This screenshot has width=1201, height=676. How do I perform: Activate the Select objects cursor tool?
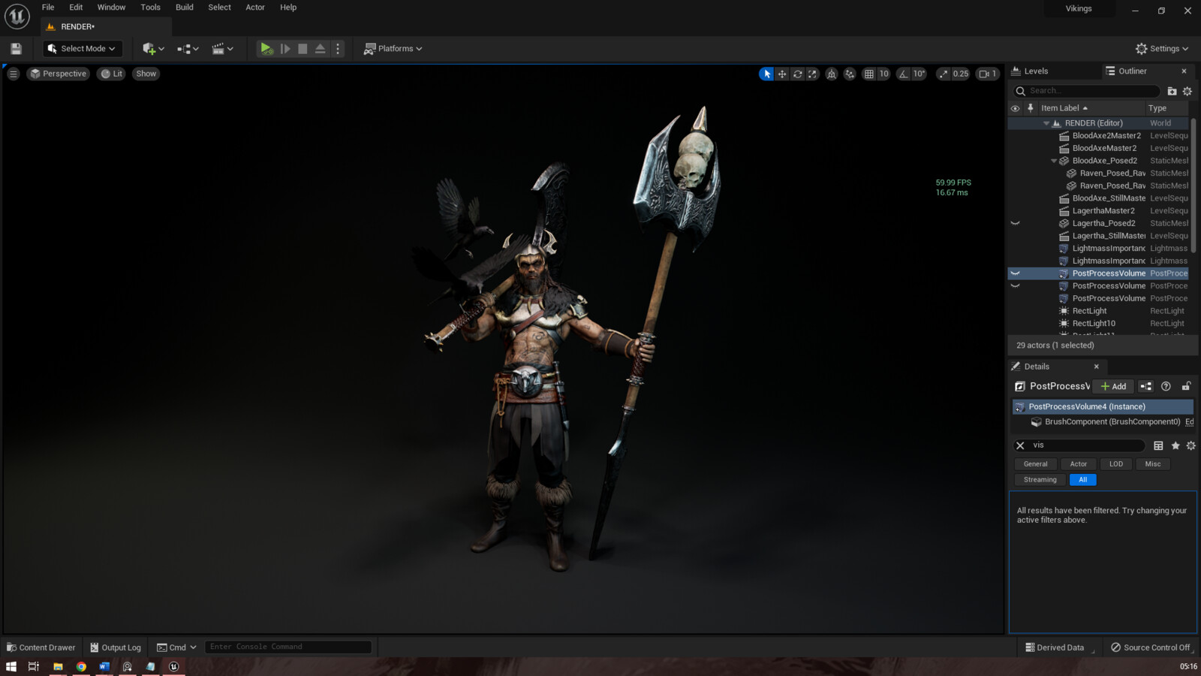pyautogui.click(x=766, y=74)
